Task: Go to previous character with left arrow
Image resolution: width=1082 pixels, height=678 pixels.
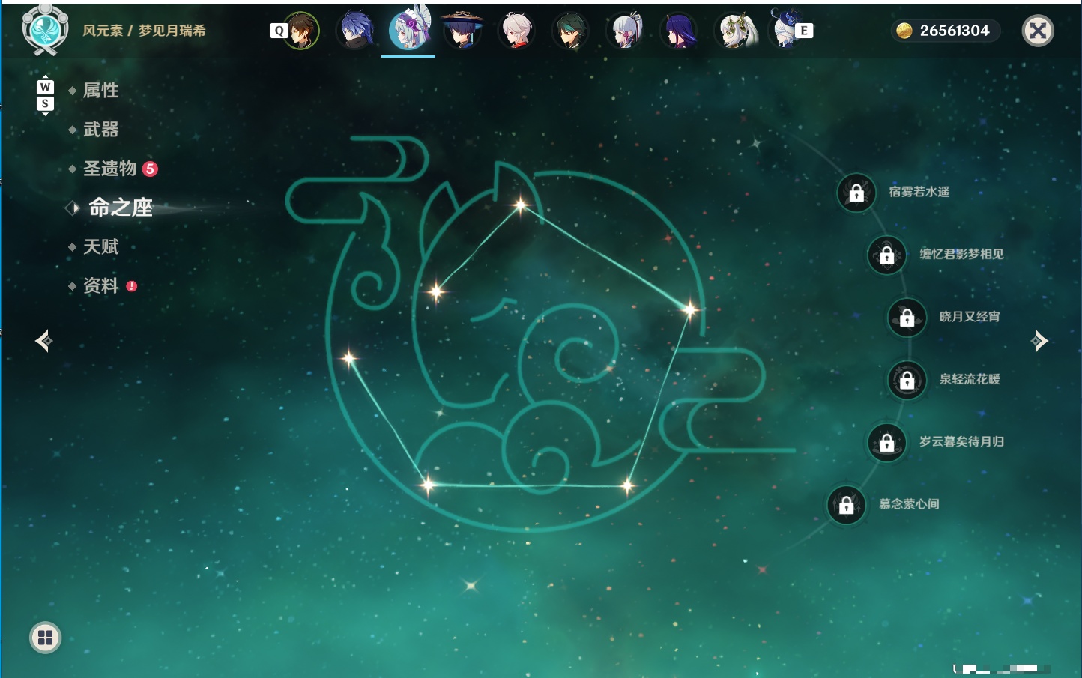Action: pos(43,341)
